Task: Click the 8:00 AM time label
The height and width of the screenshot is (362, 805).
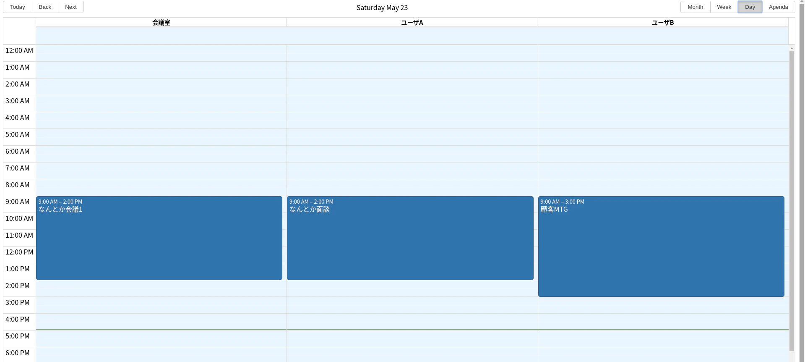Action: pyautogui.click(x=18, y=185)
